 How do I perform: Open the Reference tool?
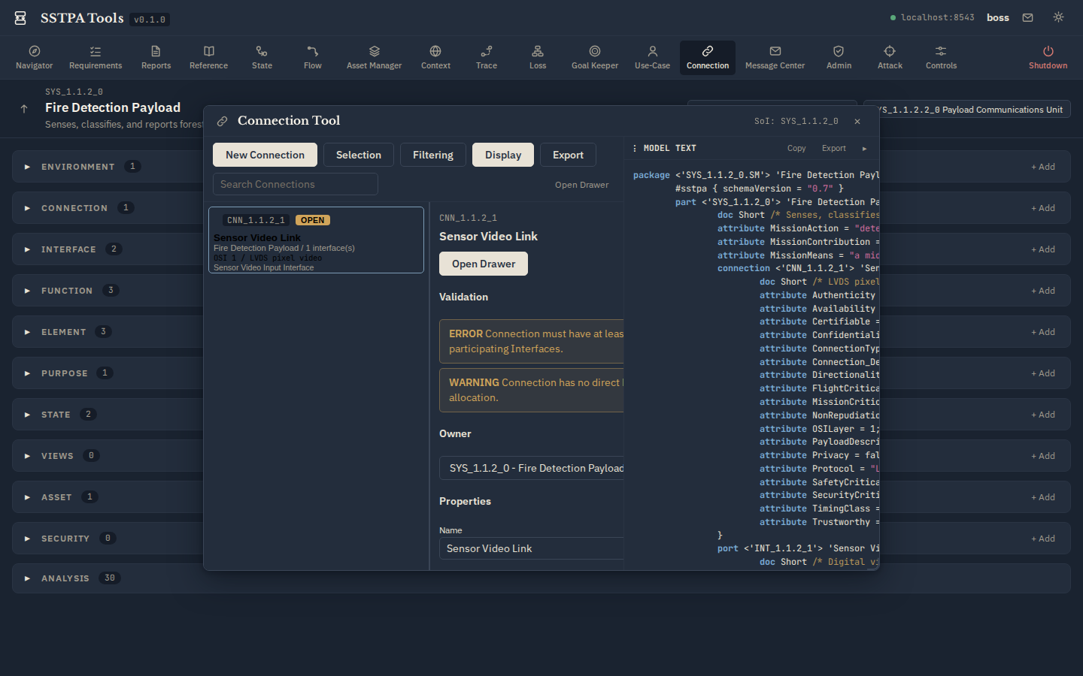[208, 57]
